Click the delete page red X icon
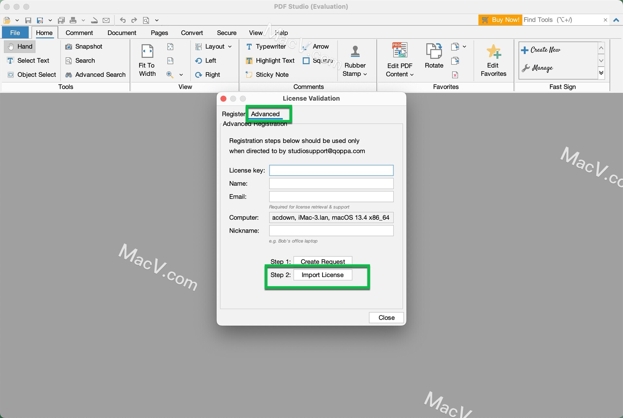 coord(455,75)
